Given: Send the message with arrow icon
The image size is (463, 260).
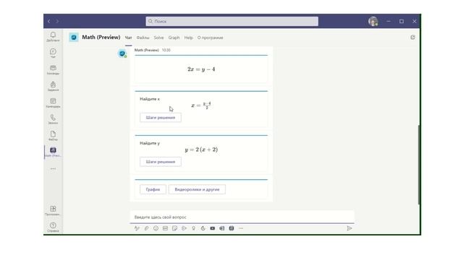Looking at the screenshot, I should [349, 228].
